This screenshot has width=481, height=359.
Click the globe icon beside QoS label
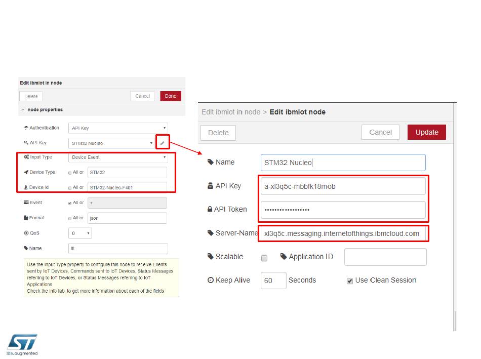(26, 233)
